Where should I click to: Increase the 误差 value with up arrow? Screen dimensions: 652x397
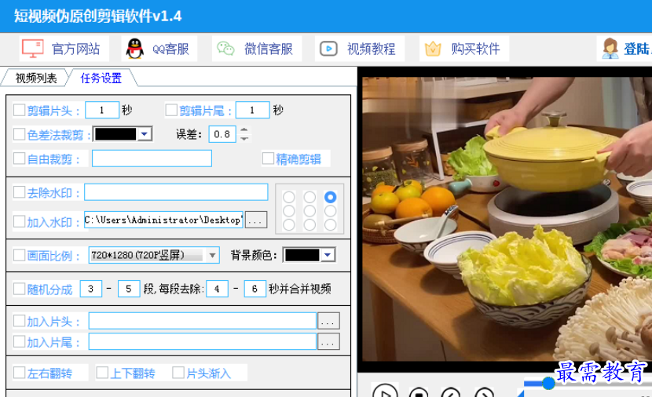pyautogui.click(x=244, y=130)
